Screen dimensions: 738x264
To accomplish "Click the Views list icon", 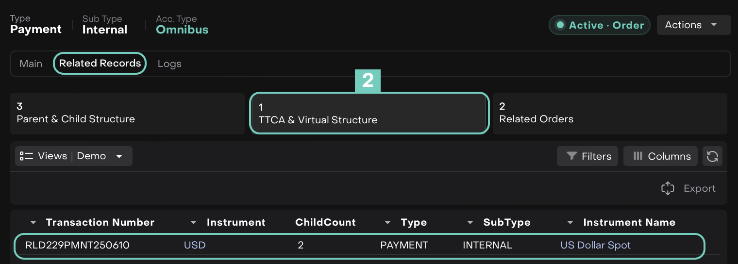I will (26, 156).
